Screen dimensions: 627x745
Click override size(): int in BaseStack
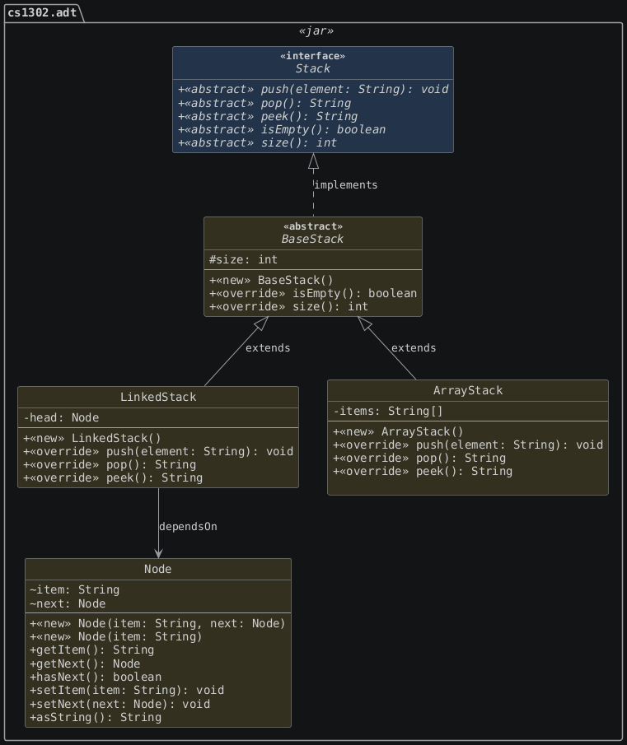pos(288,306)
